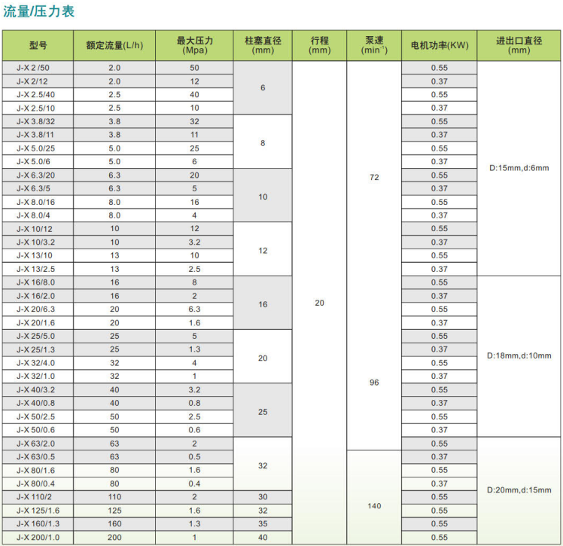
Task: Select model cell J-X 63/2.0
Action: tap(38, 444)
